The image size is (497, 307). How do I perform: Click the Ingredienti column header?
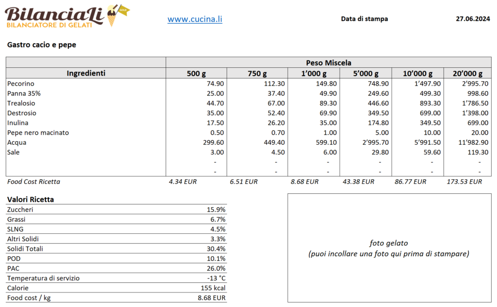[x=86, y=74]
